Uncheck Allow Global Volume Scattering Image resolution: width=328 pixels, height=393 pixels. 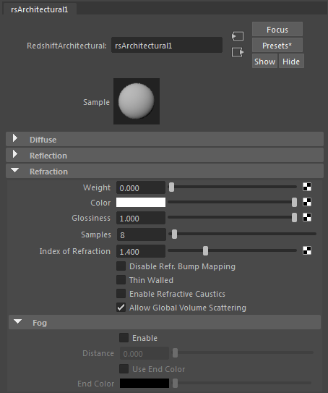[x=121, y=308]
